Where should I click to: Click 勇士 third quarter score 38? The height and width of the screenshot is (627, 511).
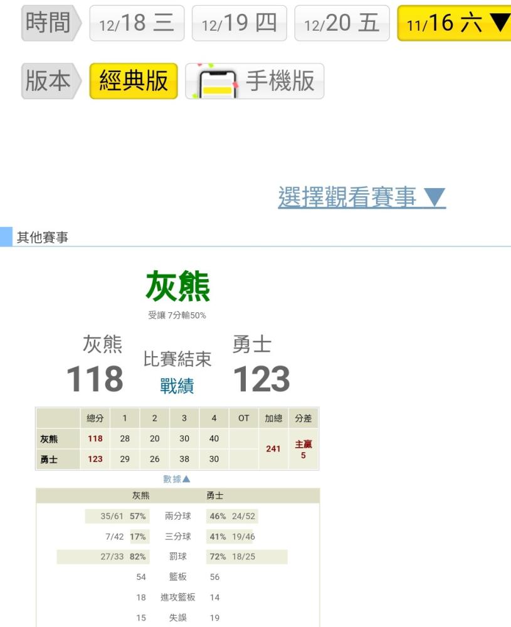184,459
